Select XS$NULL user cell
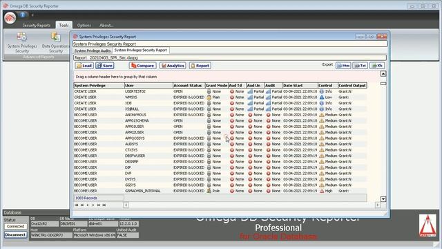 pos(148,109)
